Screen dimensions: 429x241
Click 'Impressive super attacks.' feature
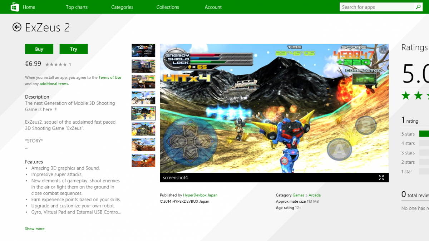57,174
